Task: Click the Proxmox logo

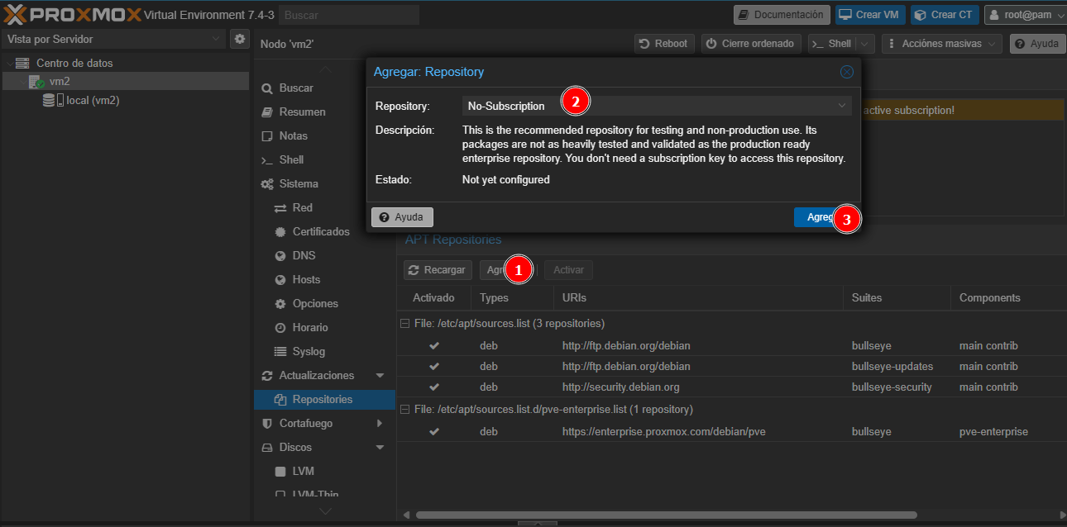Action: (72, 14)
